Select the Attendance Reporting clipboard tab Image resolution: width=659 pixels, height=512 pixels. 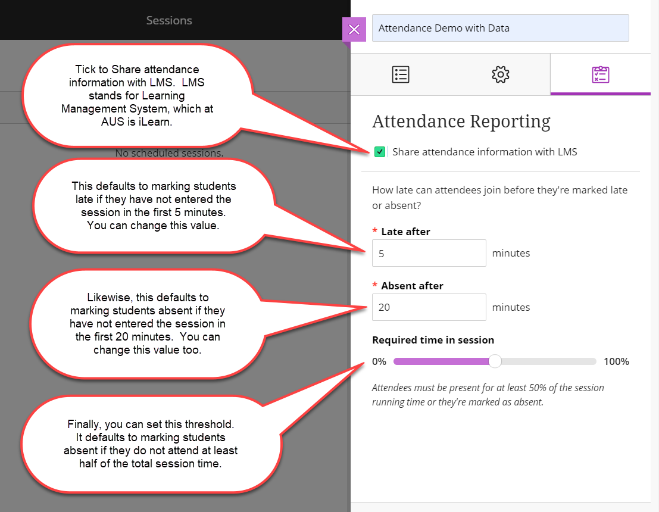coord(600,74)
